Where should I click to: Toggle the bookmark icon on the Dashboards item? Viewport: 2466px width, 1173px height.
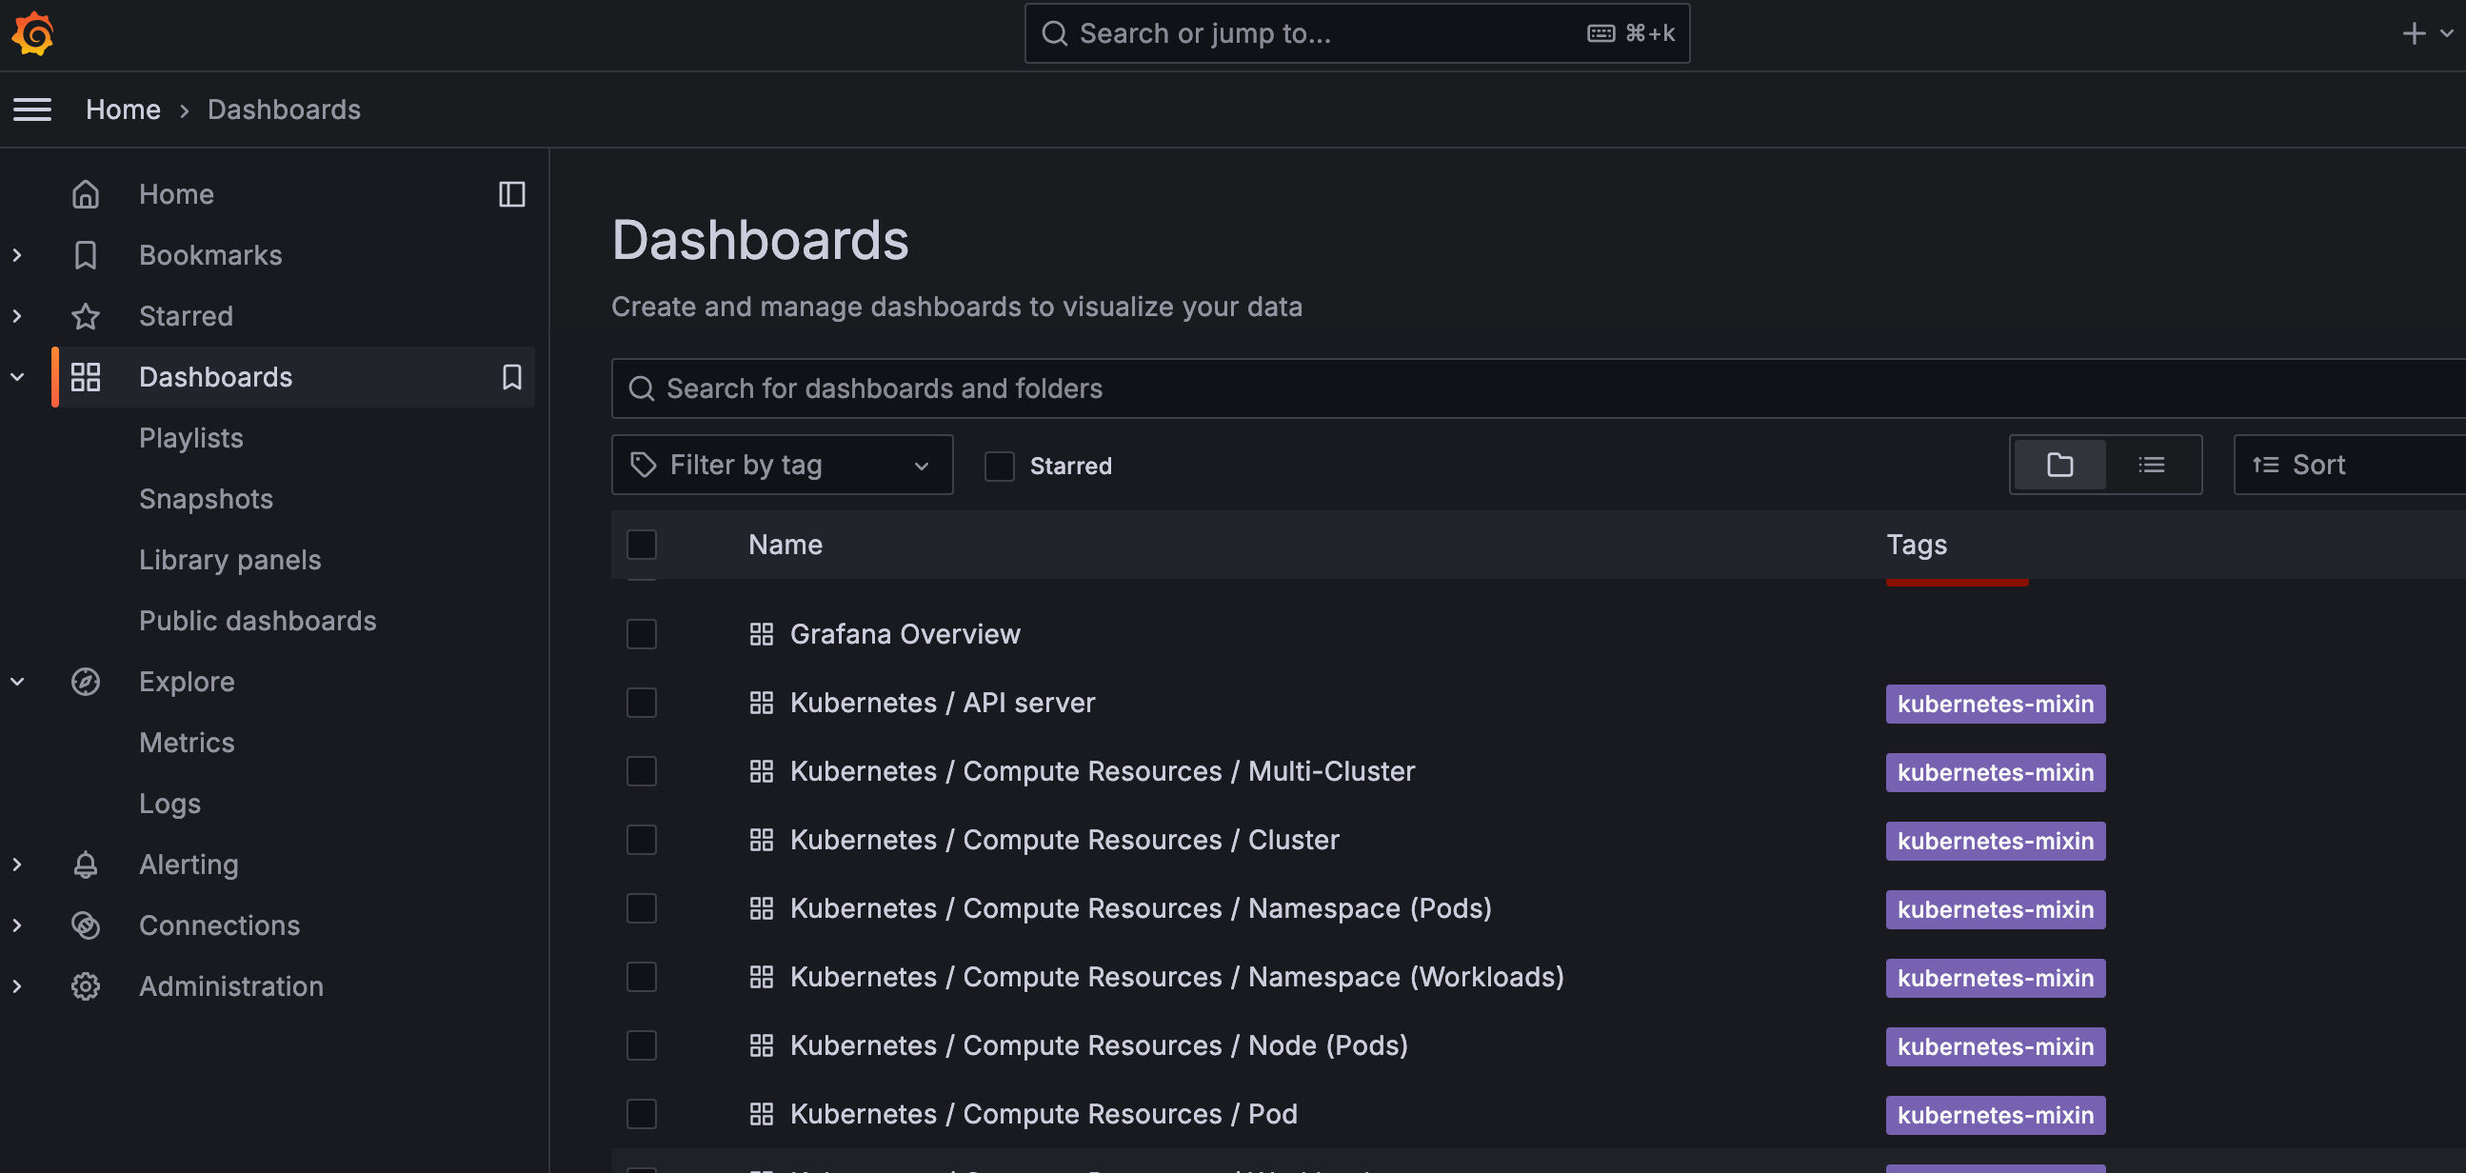(512, 377)
